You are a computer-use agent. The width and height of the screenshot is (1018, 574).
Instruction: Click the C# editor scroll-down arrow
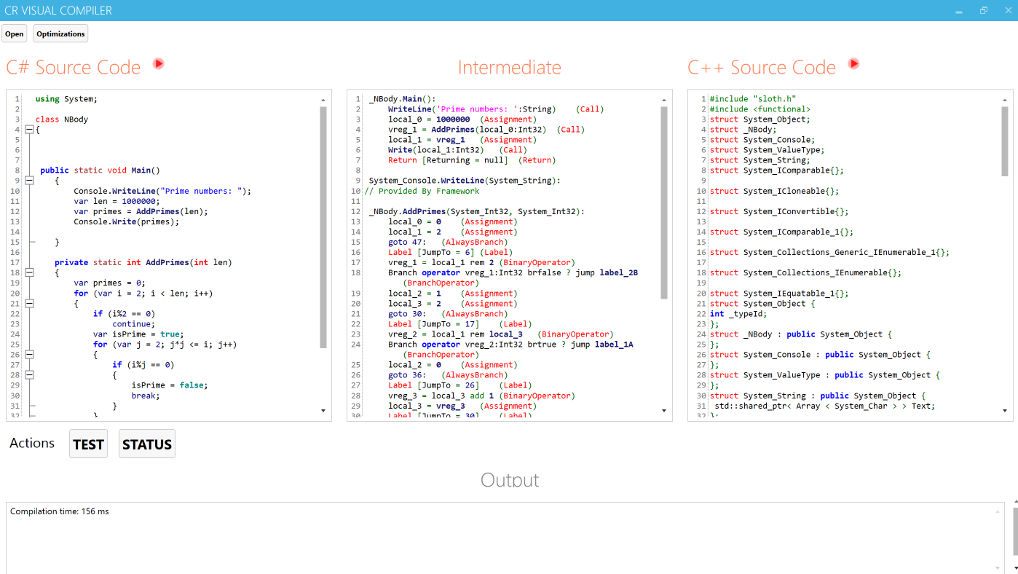323,411
